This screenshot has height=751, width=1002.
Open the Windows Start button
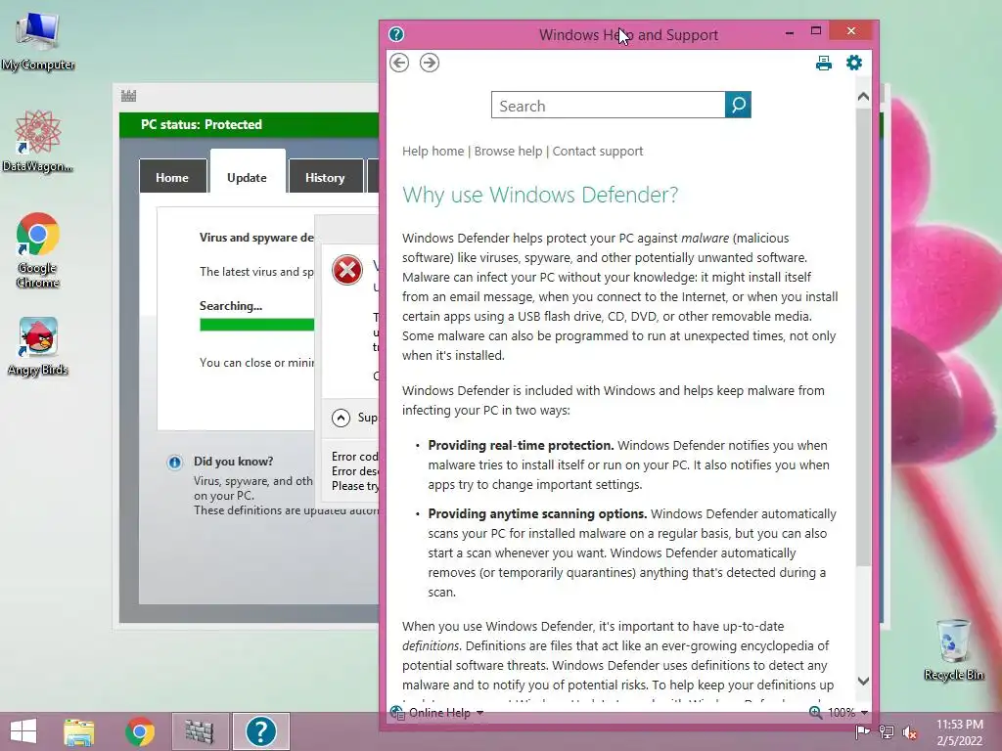point(23,731)
